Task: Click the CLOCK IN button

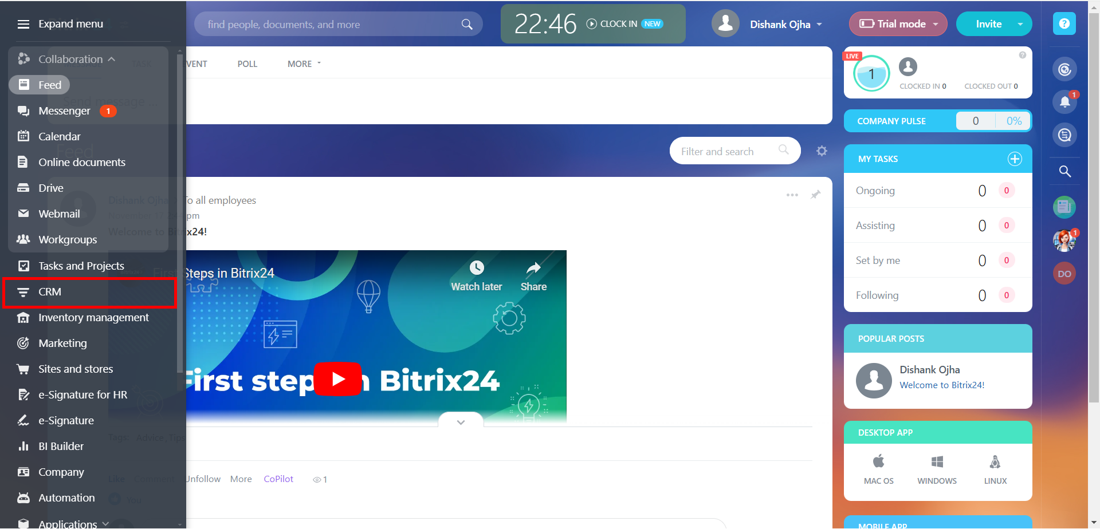Action: [x=612, y=23]
